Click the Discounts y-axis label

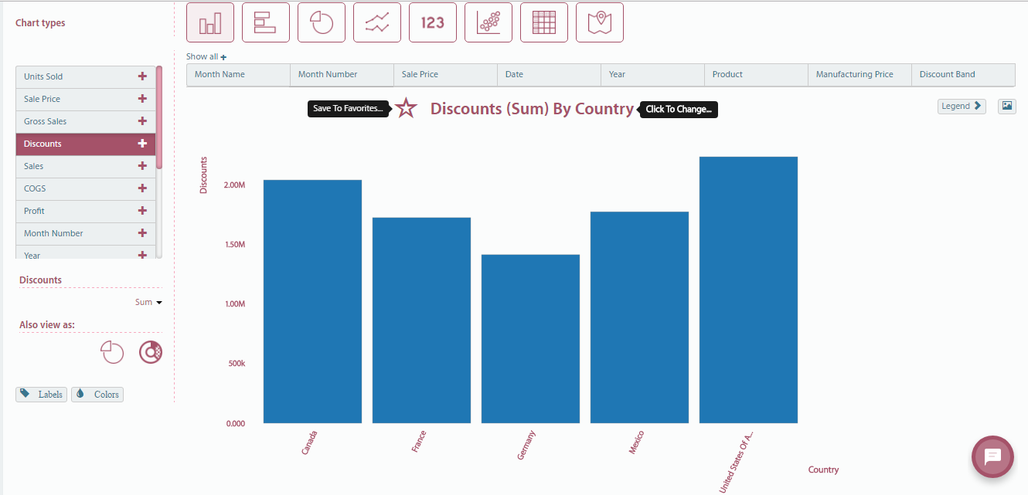[x=204, y=175]
